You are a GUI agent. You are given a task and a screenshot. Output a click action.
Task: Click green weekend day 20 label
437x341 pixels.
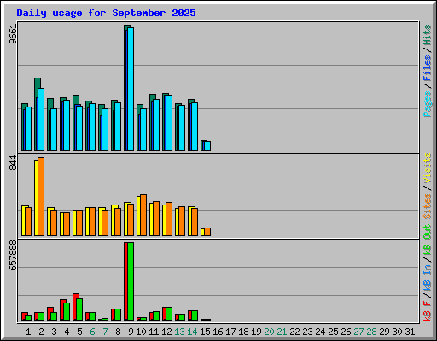tap(269, 332)
